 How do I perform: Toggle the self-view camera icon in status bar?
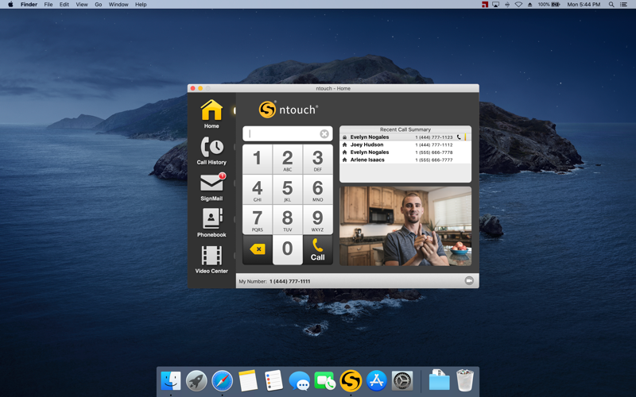(469, 281)
